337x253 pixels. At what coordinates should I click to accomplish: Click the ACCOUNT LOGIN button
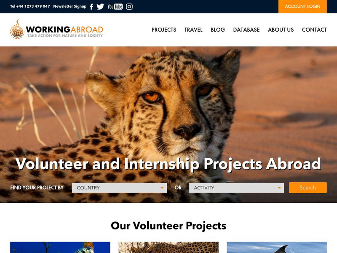pyautogui.click(x=302, y=6)
